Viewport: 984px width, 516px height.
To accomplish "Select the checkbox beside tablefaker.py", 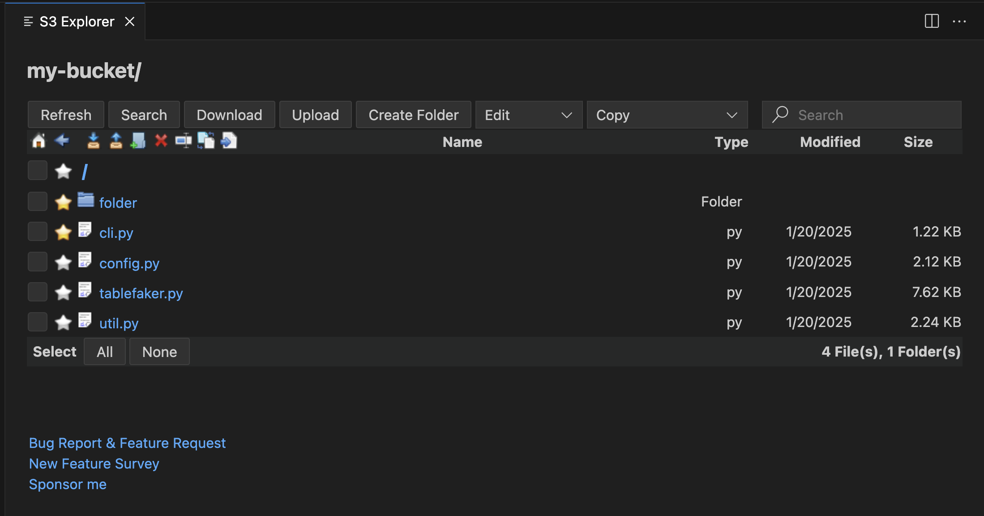I will (x=37, y=292).
